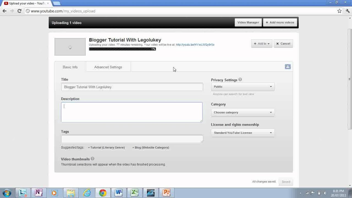
Task: Close the Upload your video tab
Action: tap(48, 3)
